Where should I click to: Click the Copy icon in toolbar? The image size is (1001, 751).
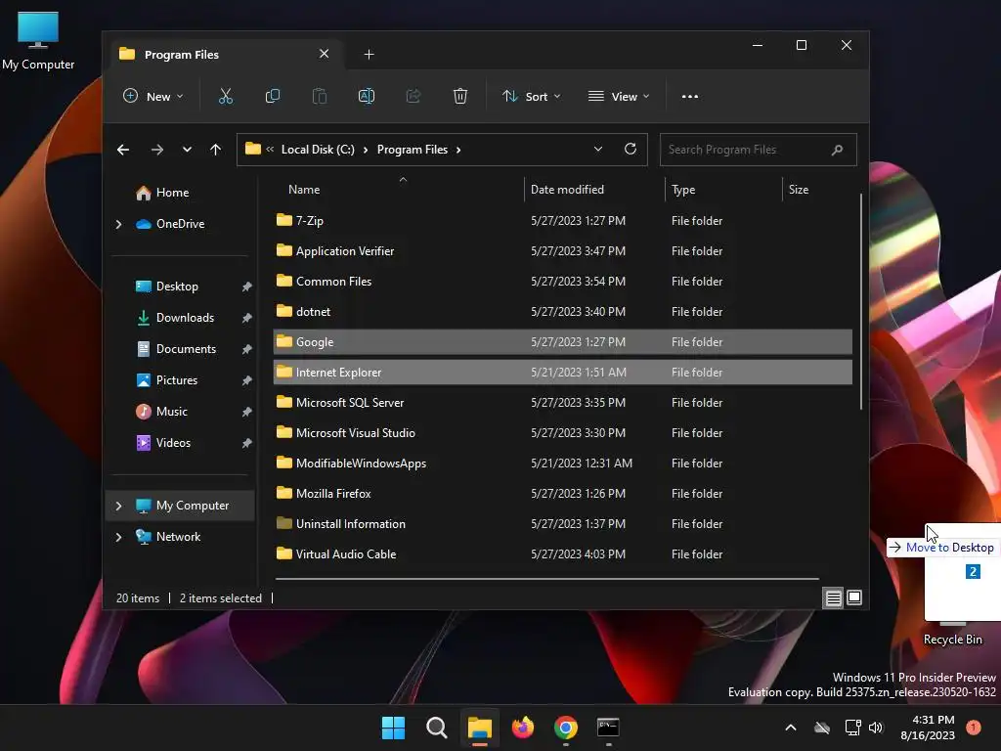(x=273, y=97)
